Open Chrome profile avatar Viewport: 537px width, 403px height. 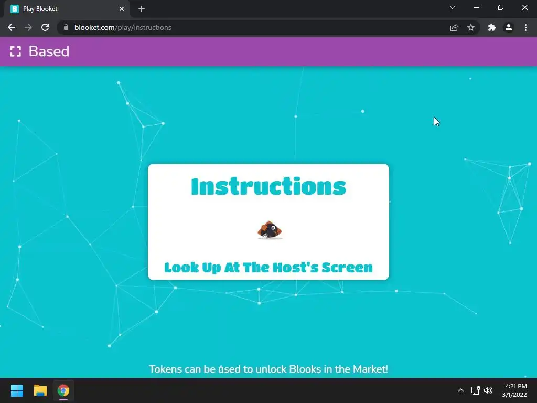[509, 27]
